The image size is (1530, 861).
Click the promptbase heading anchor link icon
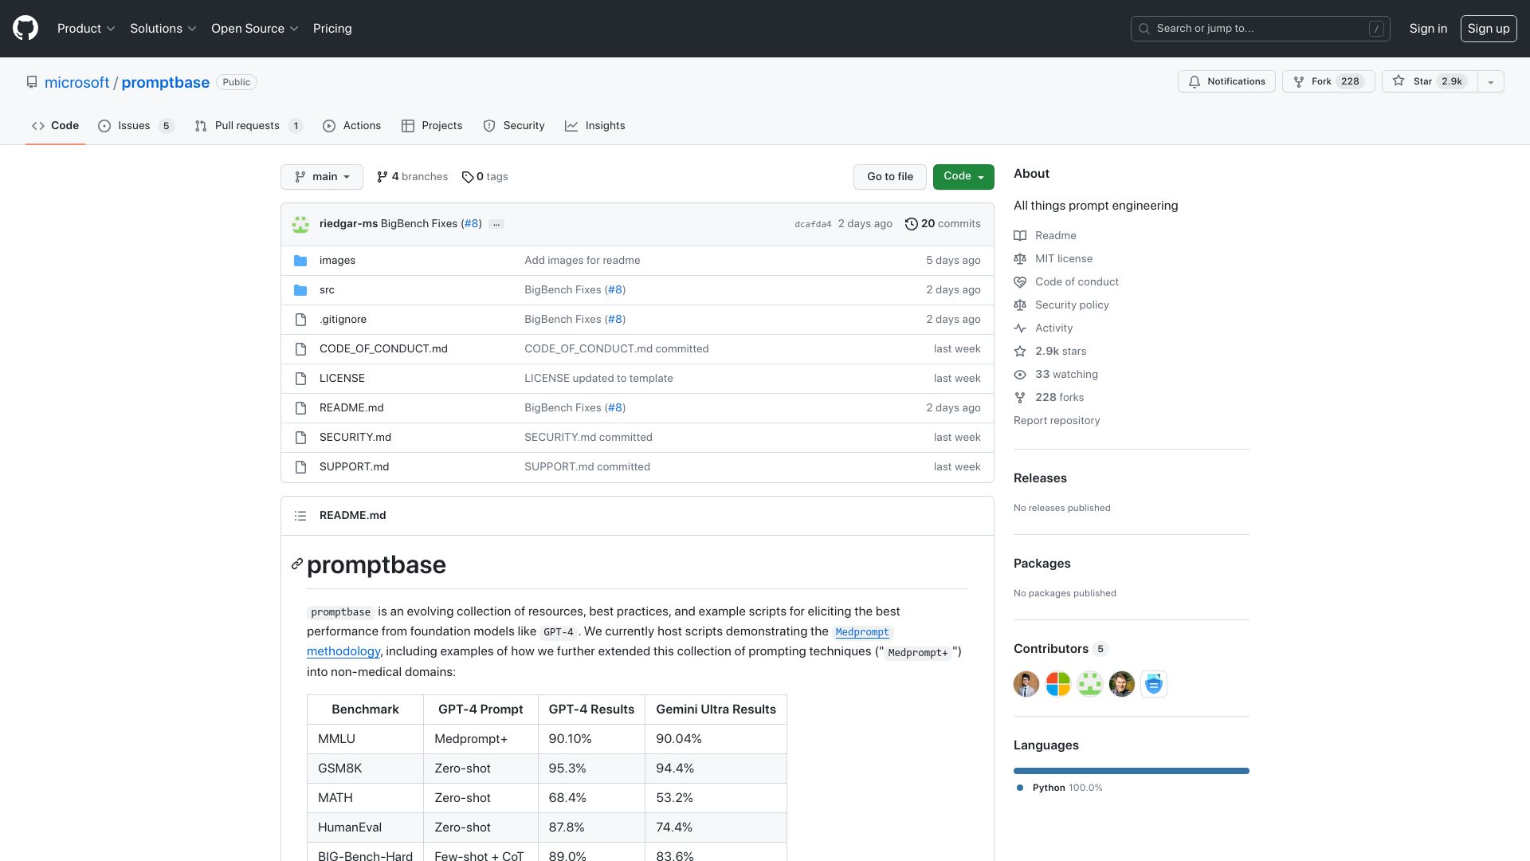pos(297,564)
